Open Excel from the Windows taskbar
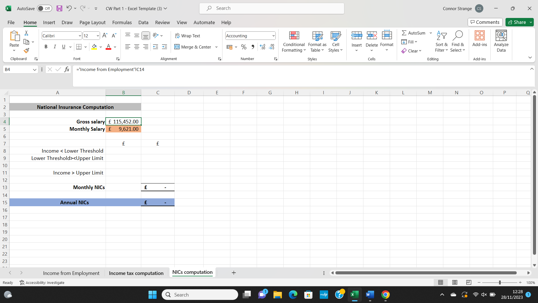 pos(354,295)
